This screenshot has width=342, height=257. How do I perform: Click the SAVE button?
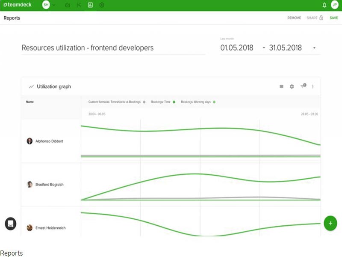coord(333,18)
